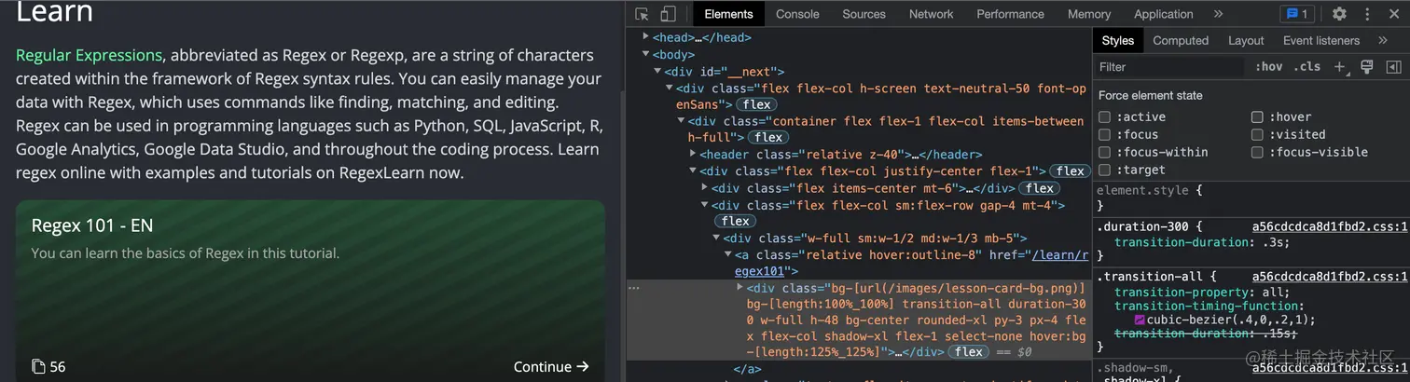
Task: Open the Event listeners sidebar tab
Action: [x=1321, y=41]
